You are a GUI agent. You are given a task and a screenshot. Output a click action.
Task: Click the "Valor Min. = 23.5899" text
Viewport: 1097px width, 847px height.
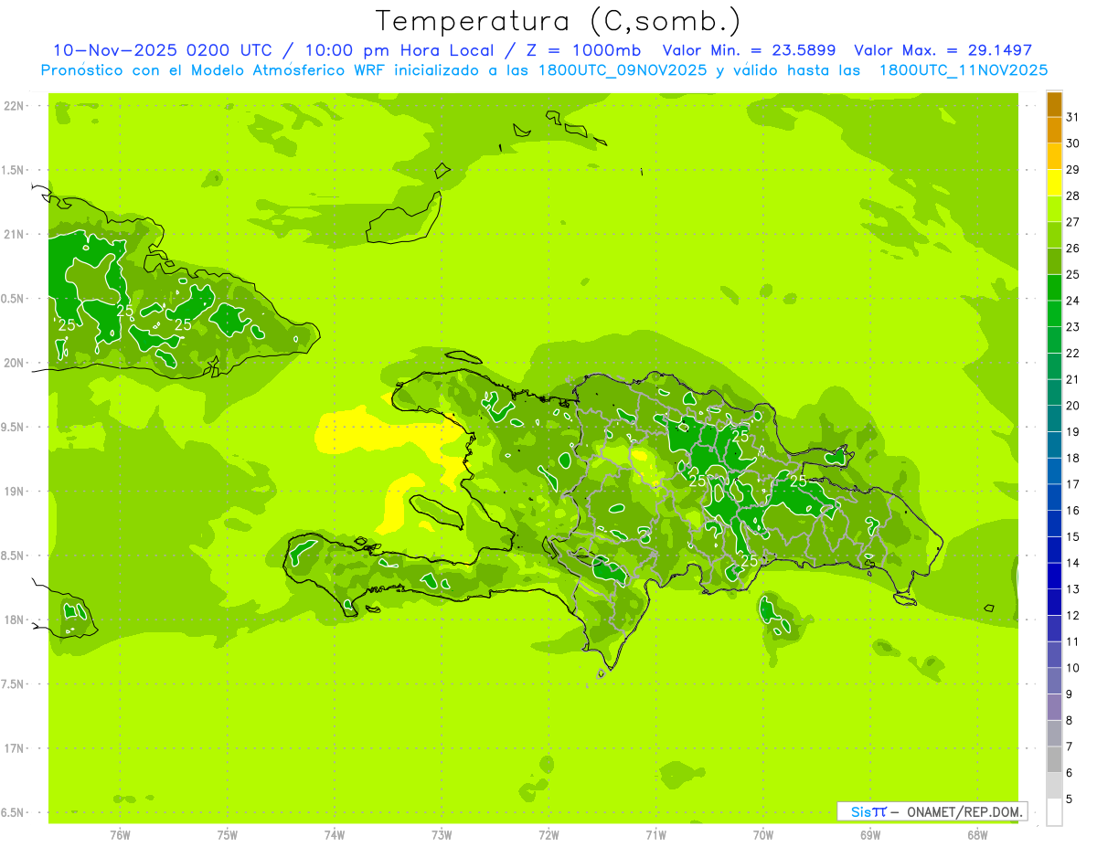coord(749,50)
